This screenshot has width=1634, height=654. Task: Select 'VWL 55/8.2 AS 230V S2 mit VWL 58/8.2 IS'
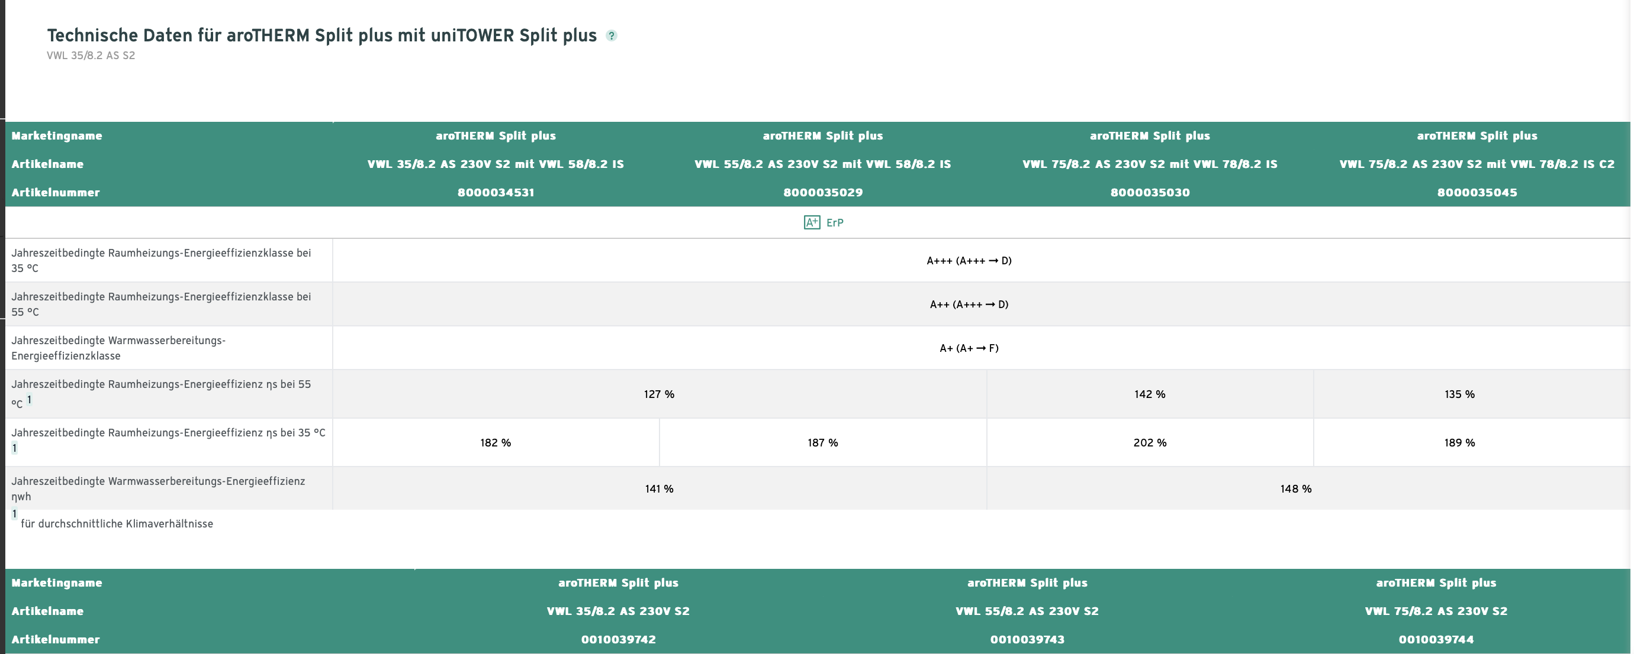click(823, 164)
